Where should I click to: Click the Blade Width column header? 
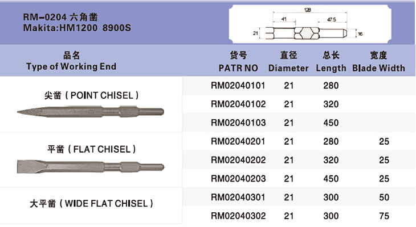(x=378, y=68)
